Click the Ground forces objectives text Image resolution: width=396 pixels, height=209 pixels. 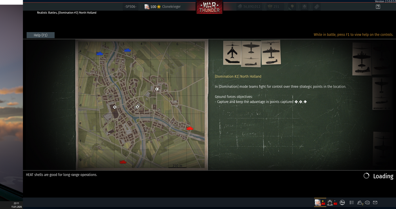[234, 97]
